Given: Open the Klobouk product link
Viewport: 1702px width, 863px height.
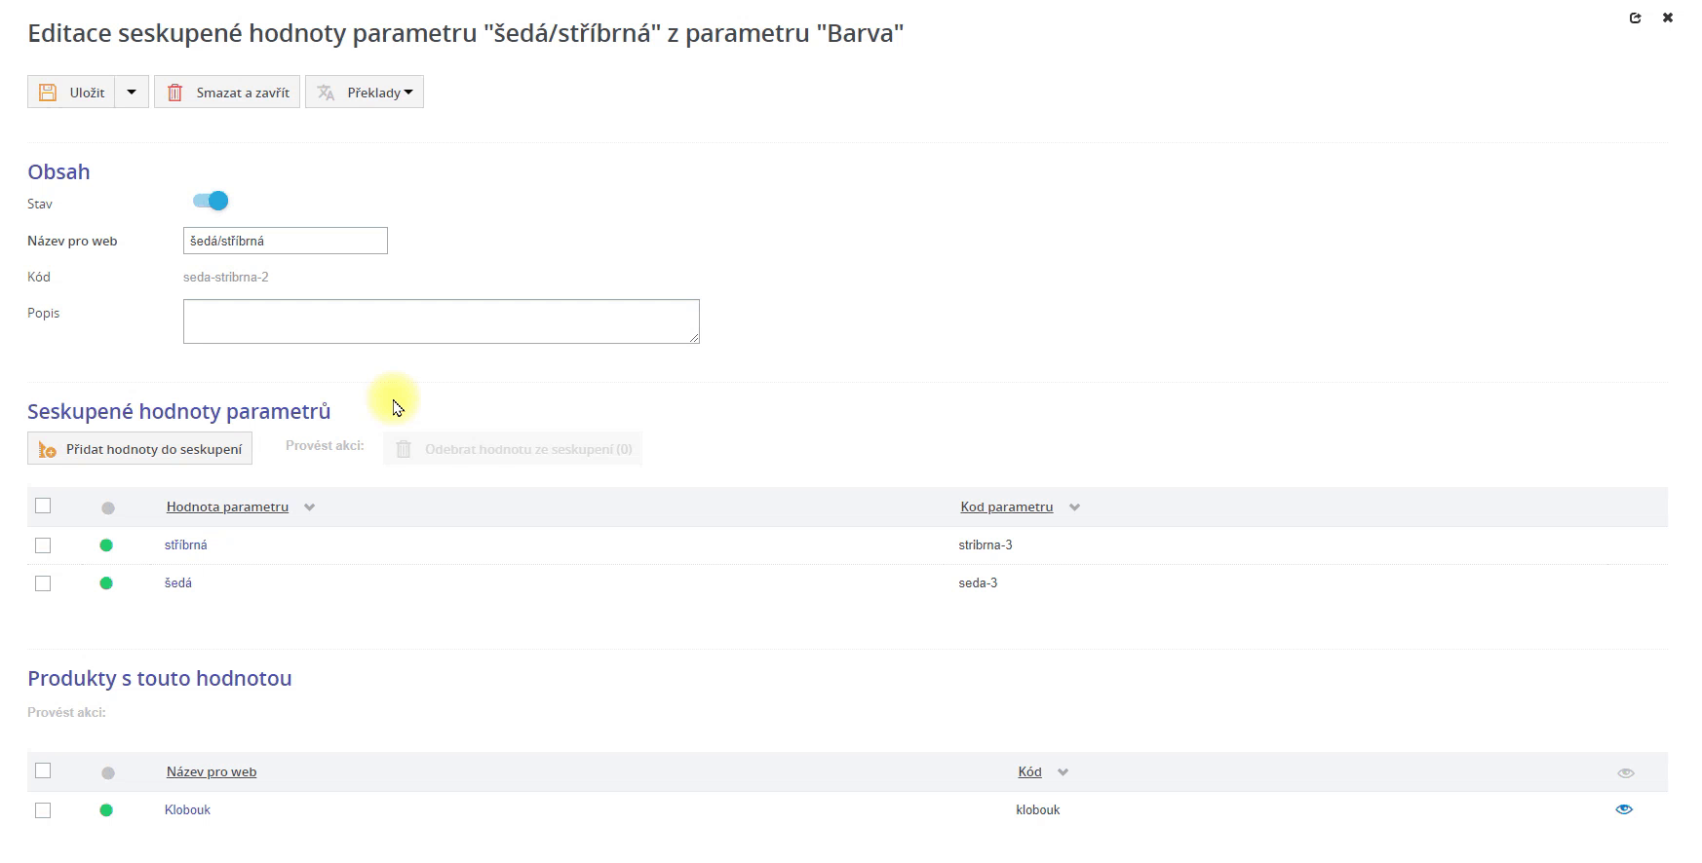Looking at the screenshot, I should tap(187, 810).
